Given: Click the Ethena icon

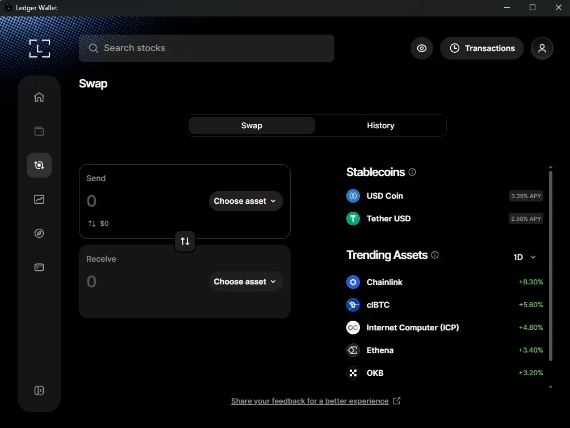Looking at the screenshot, I should pyautogui.click(x=353, y=350).
